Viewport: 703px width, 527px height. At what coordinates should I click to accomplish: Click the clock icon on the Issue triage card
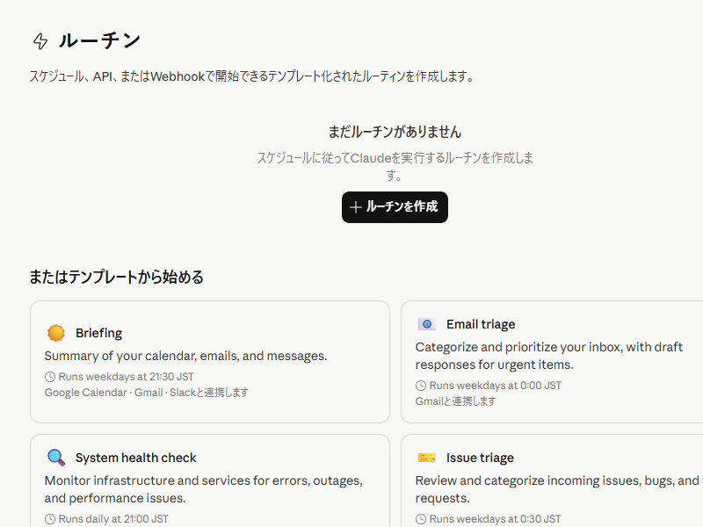coord(420,519)
